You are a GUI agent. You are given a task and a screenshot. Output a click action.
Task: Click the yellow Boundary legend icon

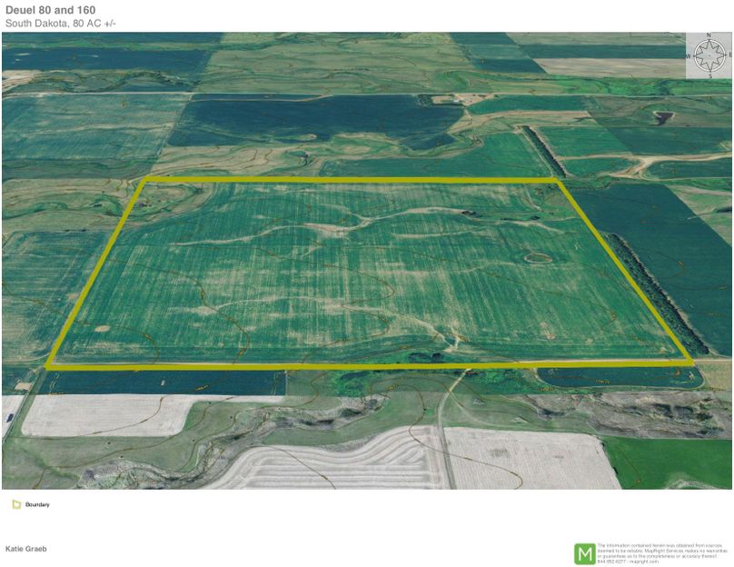point(16,504)
